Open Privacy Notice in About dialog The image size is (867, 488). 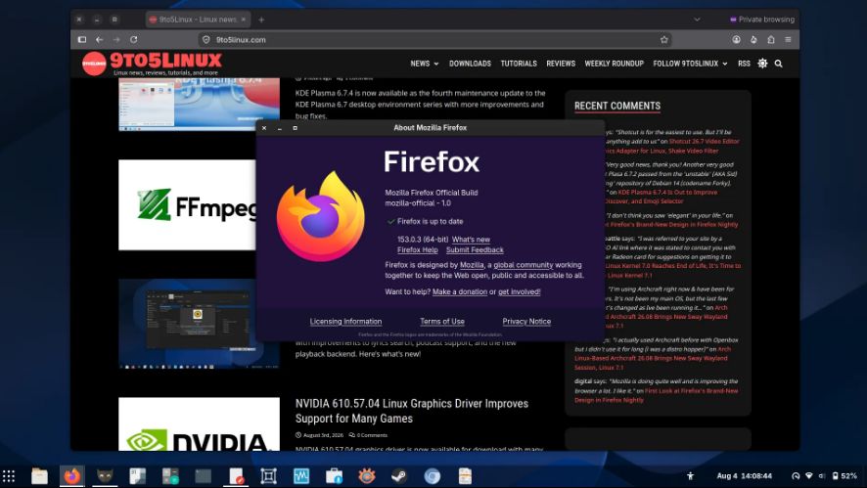(526, 321)
